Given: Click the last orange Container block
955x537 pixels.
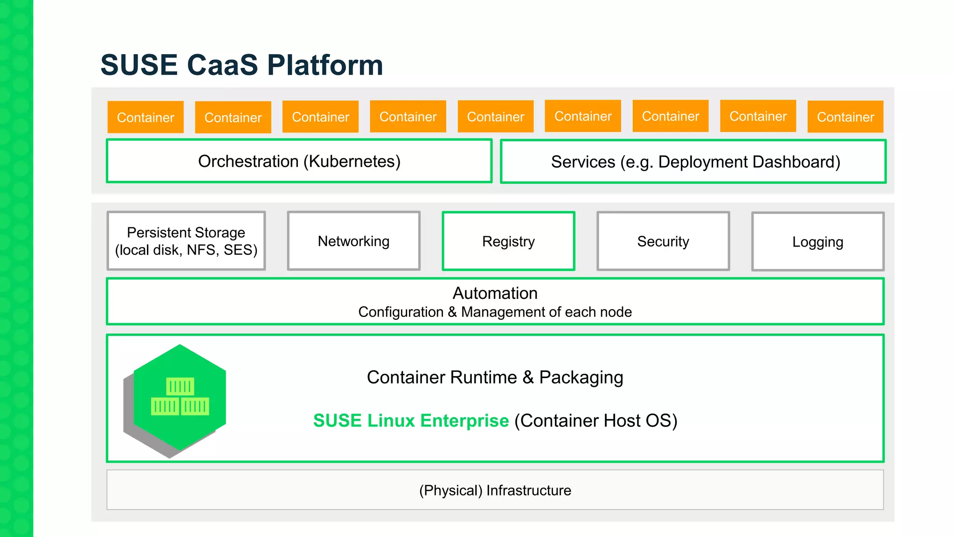Looking at the screenshot, I should click(845, 117).
